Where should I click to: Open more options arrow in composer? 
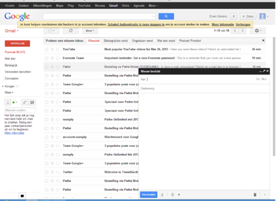264,194
